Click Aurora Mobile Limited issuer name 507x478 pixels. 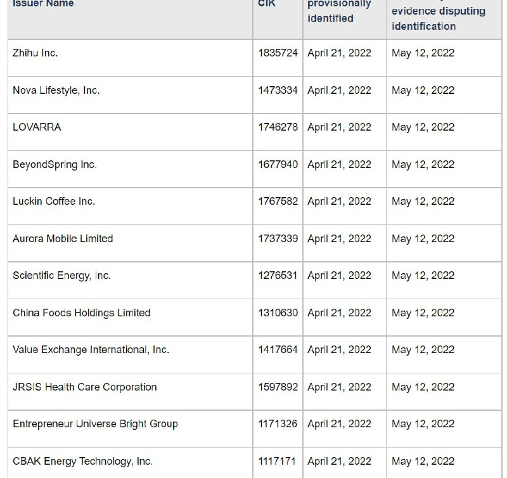point(63,239)
